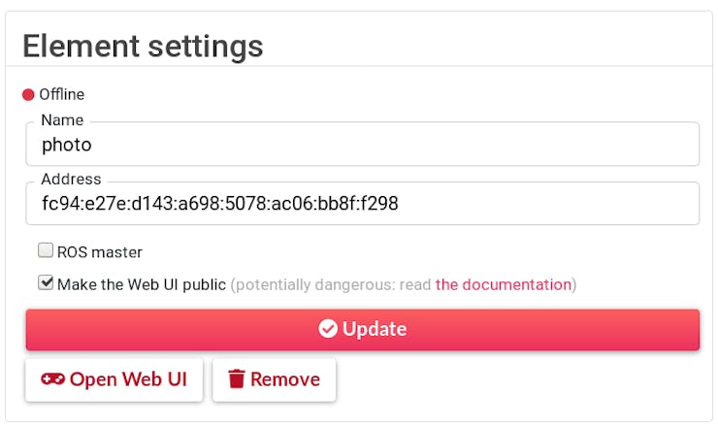
Task: Launch the Open Web UI button
Action: tap(114, 379)
